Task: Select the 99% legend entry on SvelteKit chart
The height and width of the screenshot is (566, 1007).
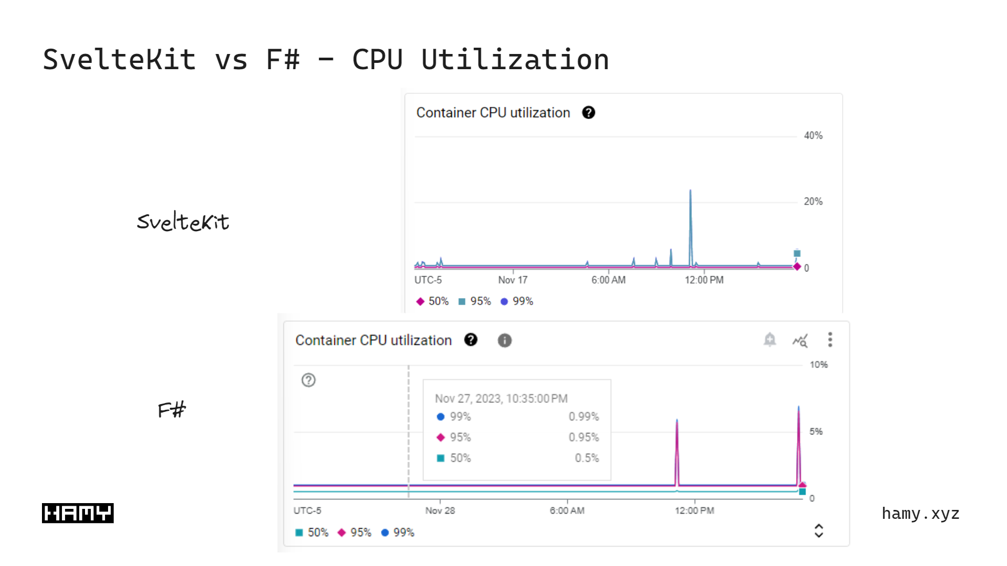Action: [x=517, y=301]
